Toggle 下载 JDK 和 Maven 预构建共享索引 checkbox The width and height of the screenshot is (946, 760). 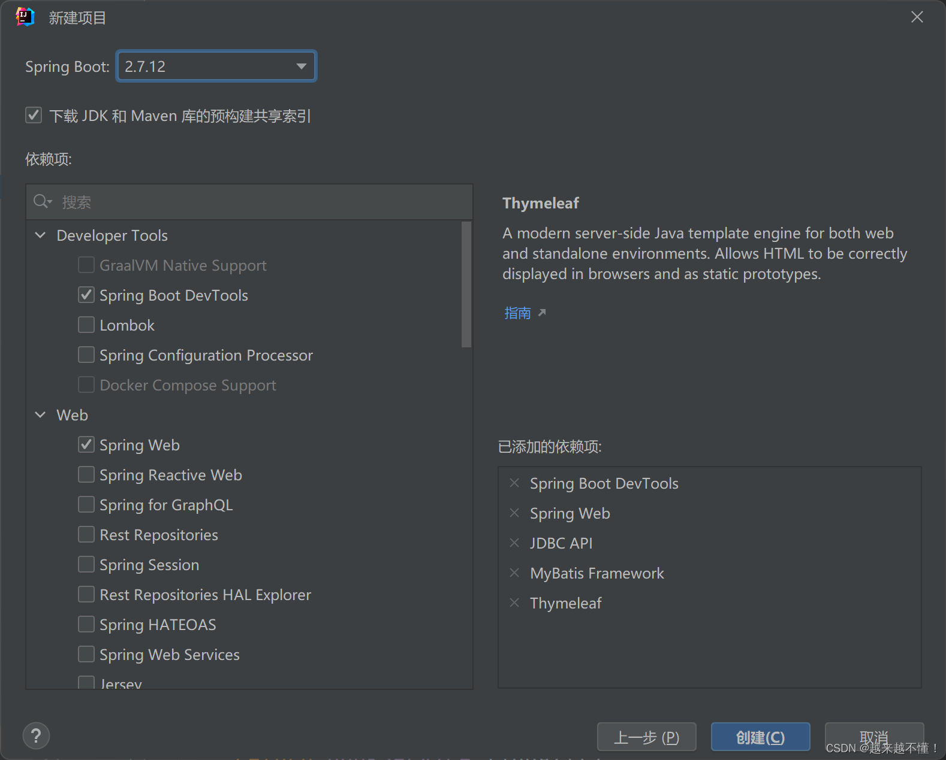[34, 115]
